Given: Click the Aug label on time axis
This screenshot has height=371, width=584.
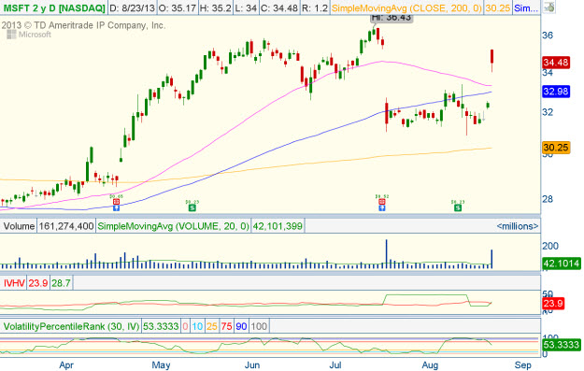Looking at the screenshot, I should click(x=430, y=365).
